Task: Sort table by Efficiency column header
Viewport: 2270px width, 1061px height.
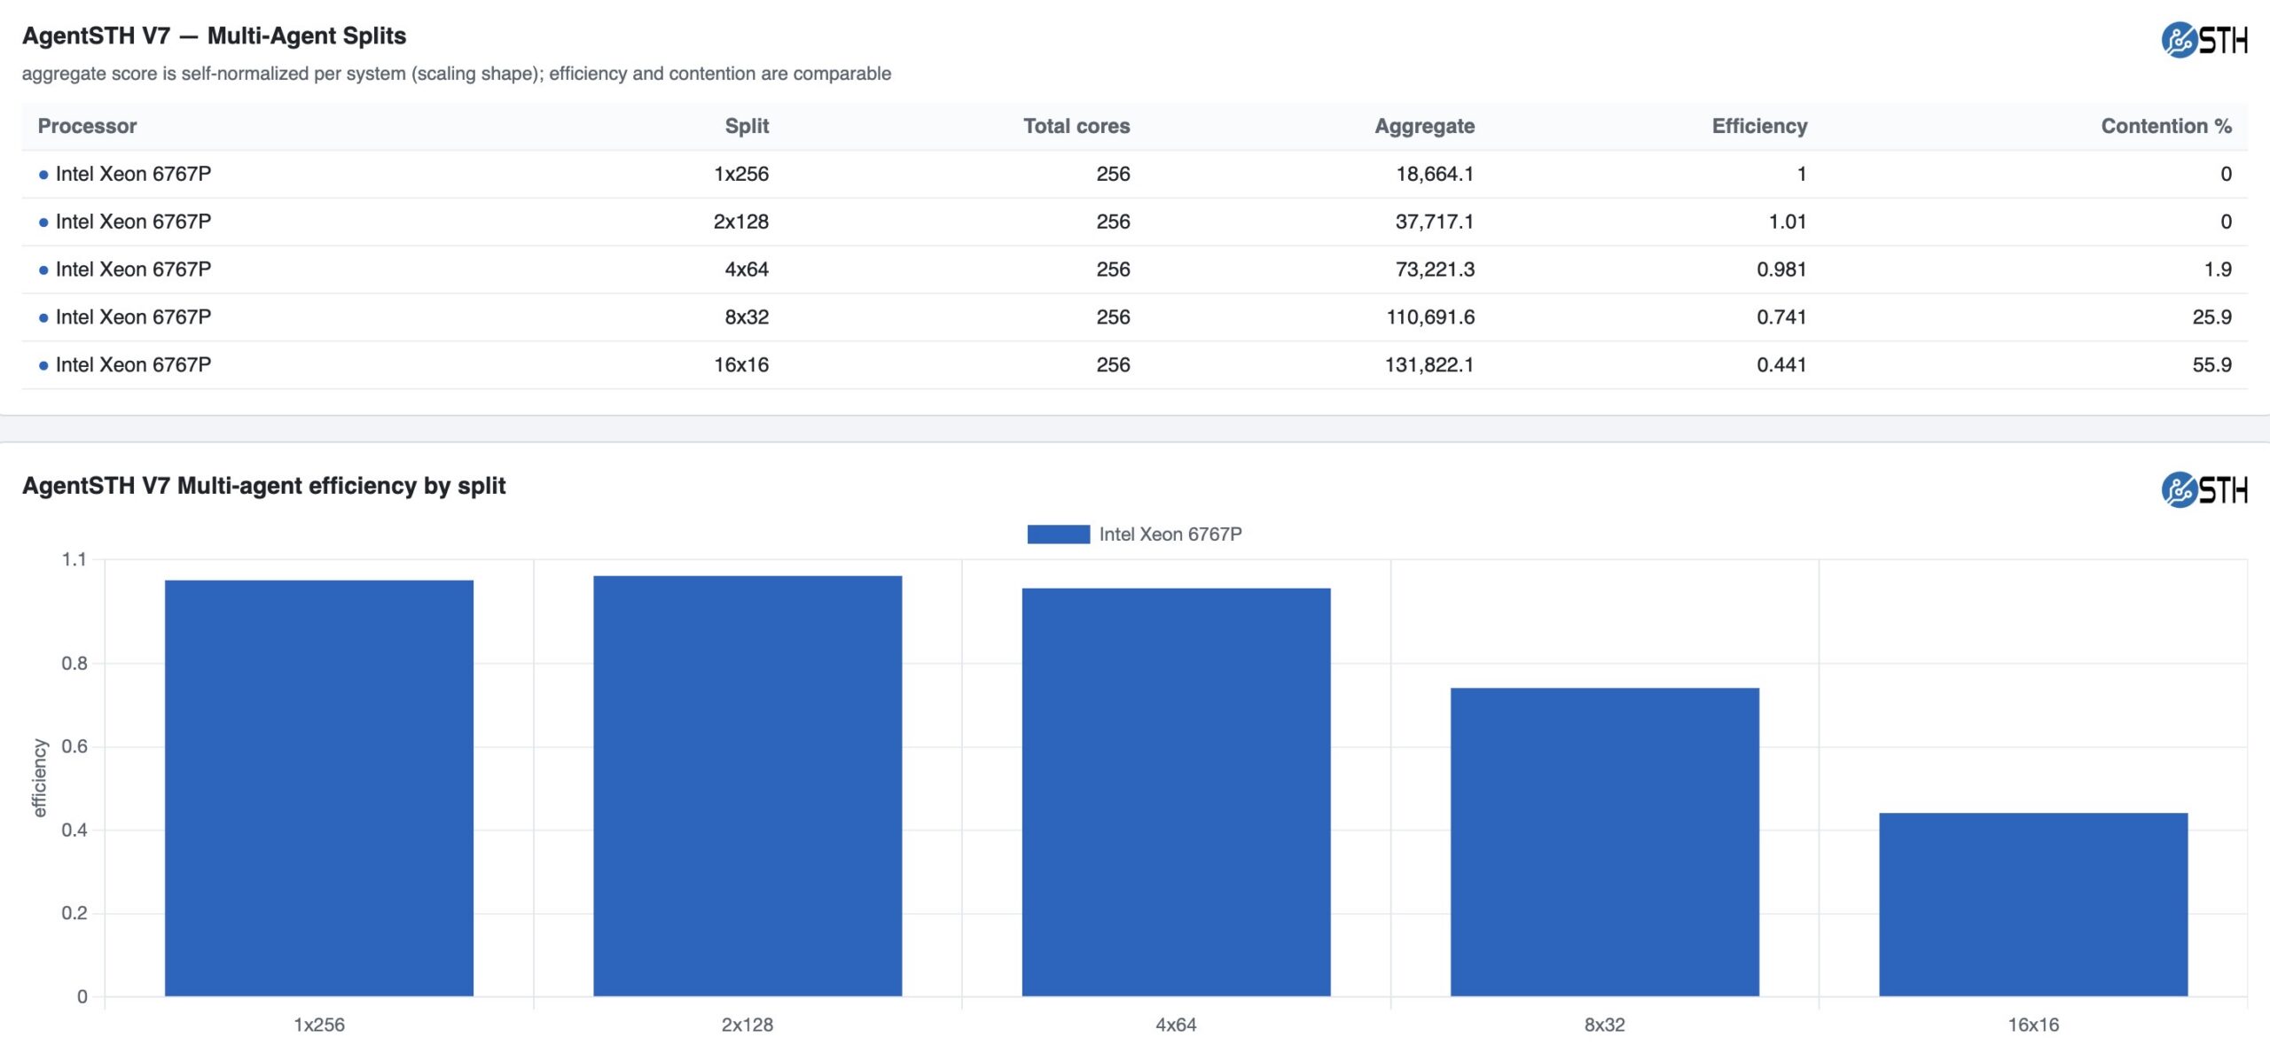Action: point(1759,126)
